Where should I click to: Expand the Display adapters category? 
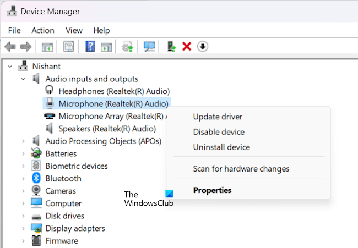[23, 228]
